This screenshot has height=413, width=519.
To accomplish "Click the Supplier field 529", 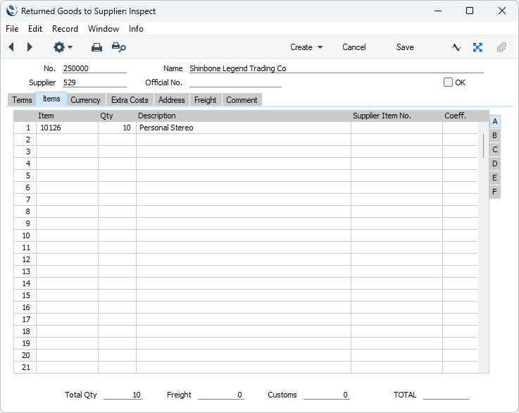I will (x=94, y=82).
